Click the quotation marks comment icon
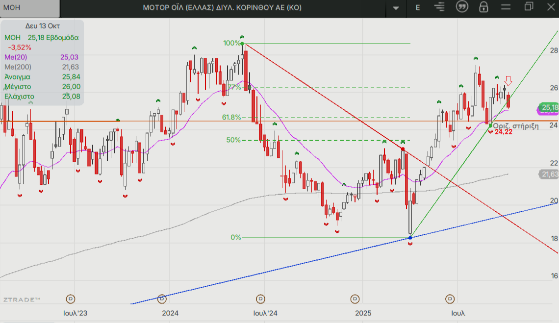Screen dimensions: 559x323 461,7
